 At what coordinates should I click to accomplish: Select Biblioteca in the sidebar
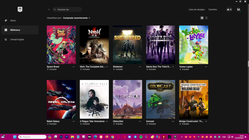[15, 30]
